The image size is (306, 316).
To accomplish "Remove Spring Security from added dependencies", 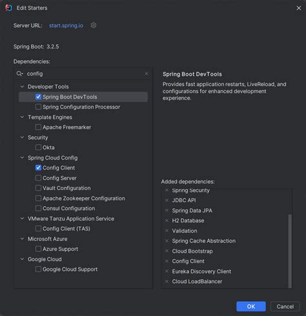I will point(167,190).
